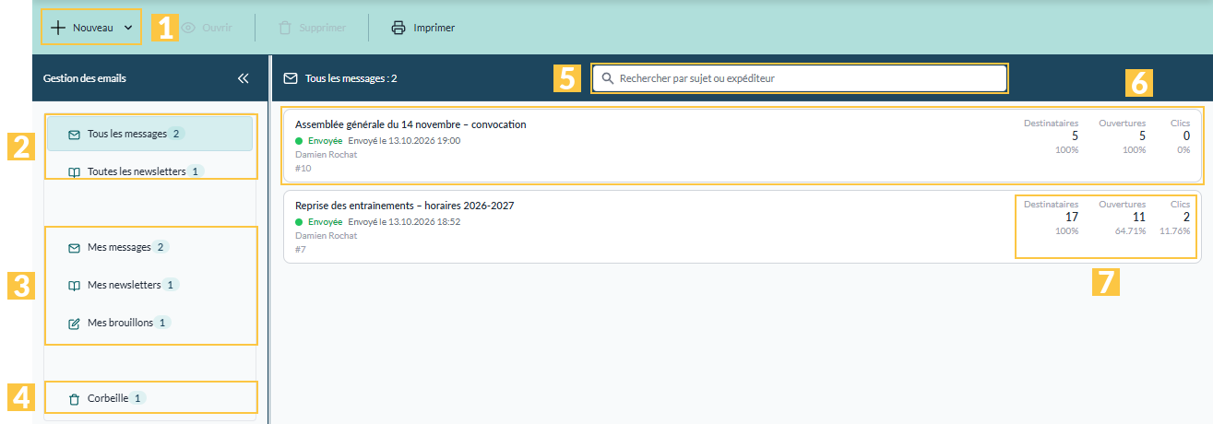Focus the Rechercher par sujet ou expéditeur field
Viewport: 1213px width, 424px height.
pos(799,78)
